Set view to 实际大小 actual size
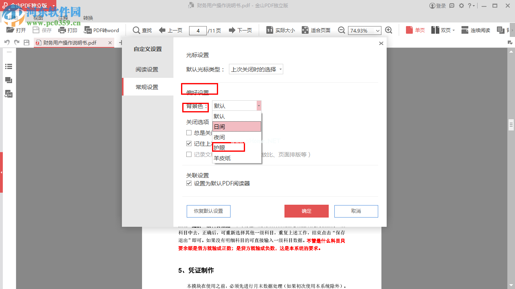The width and height of the screenshot is (515, 289). point(280,30)
